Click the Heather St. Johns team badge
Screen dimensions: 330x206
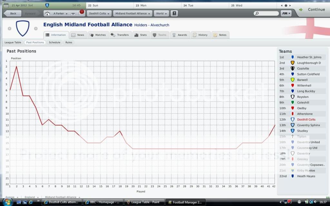(x=293, y=57)
